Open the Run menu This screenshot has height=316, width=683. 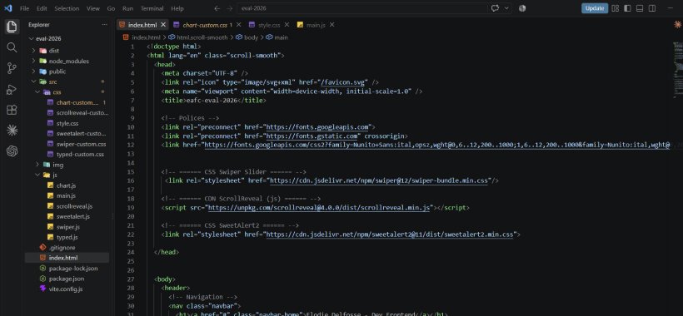127,8
